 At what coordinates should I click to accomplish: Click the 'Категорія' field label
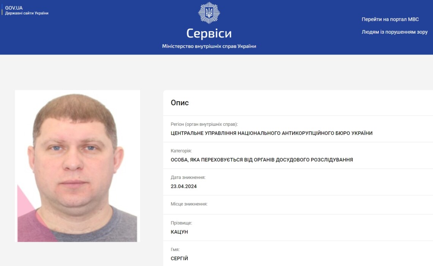coord(181,151)
